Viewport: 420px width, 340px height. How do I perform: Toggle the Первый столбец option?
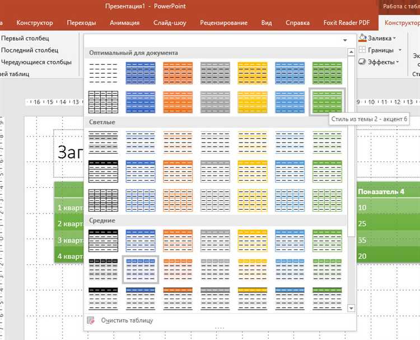coord(25,38)
